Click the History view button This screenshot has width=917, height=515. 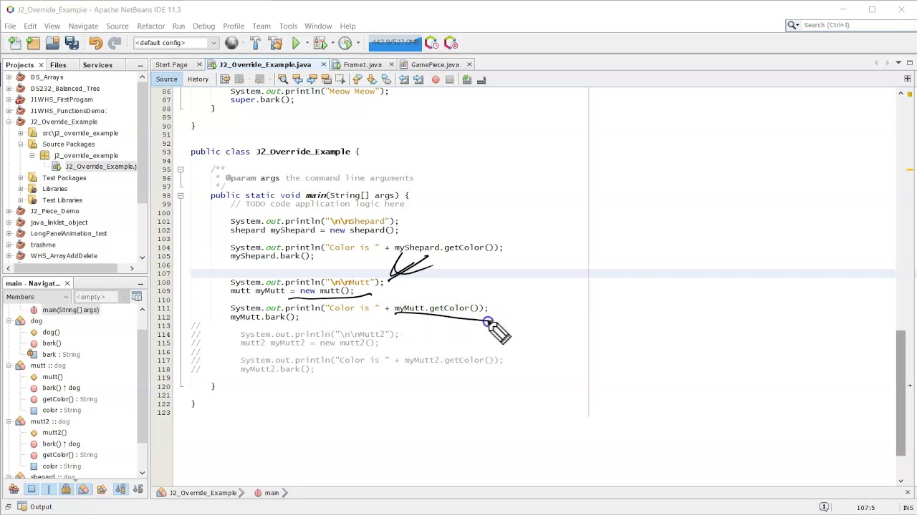[x=198, y=79]
